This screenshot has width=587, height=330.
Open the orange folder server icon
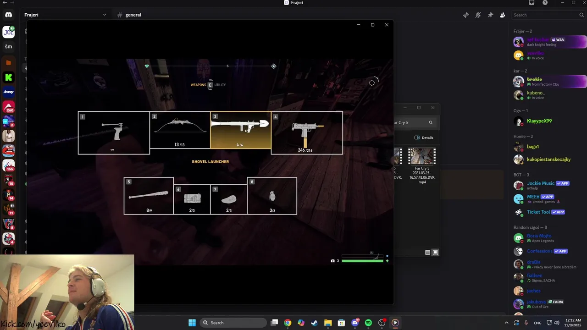[x=9, y=62]
